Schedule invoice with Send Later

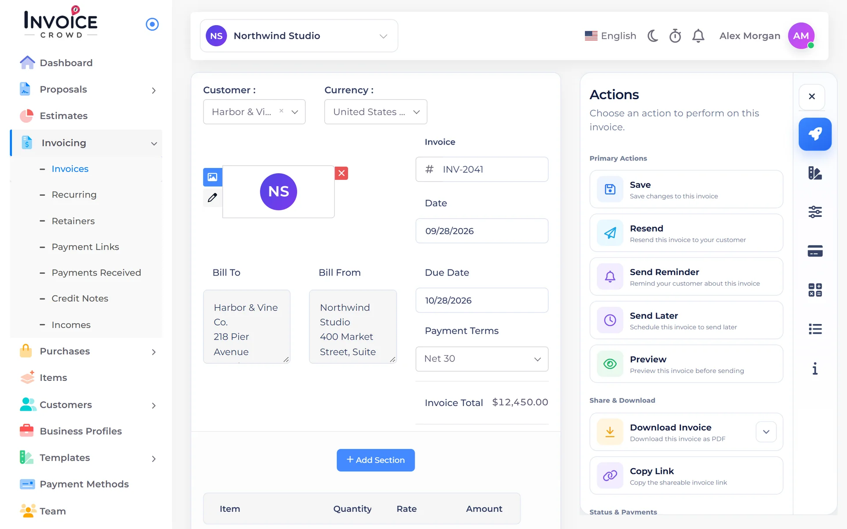click(686, 320)
